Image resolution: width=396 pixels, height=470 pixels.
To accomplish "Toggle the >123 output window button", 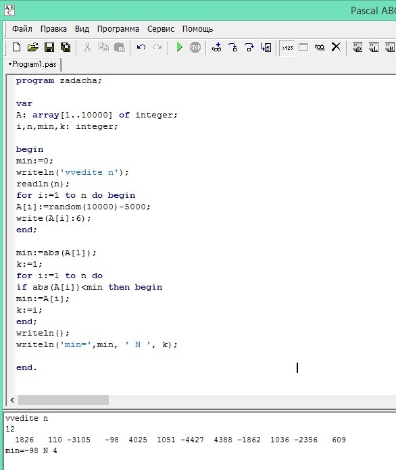I will coord(287,48).
